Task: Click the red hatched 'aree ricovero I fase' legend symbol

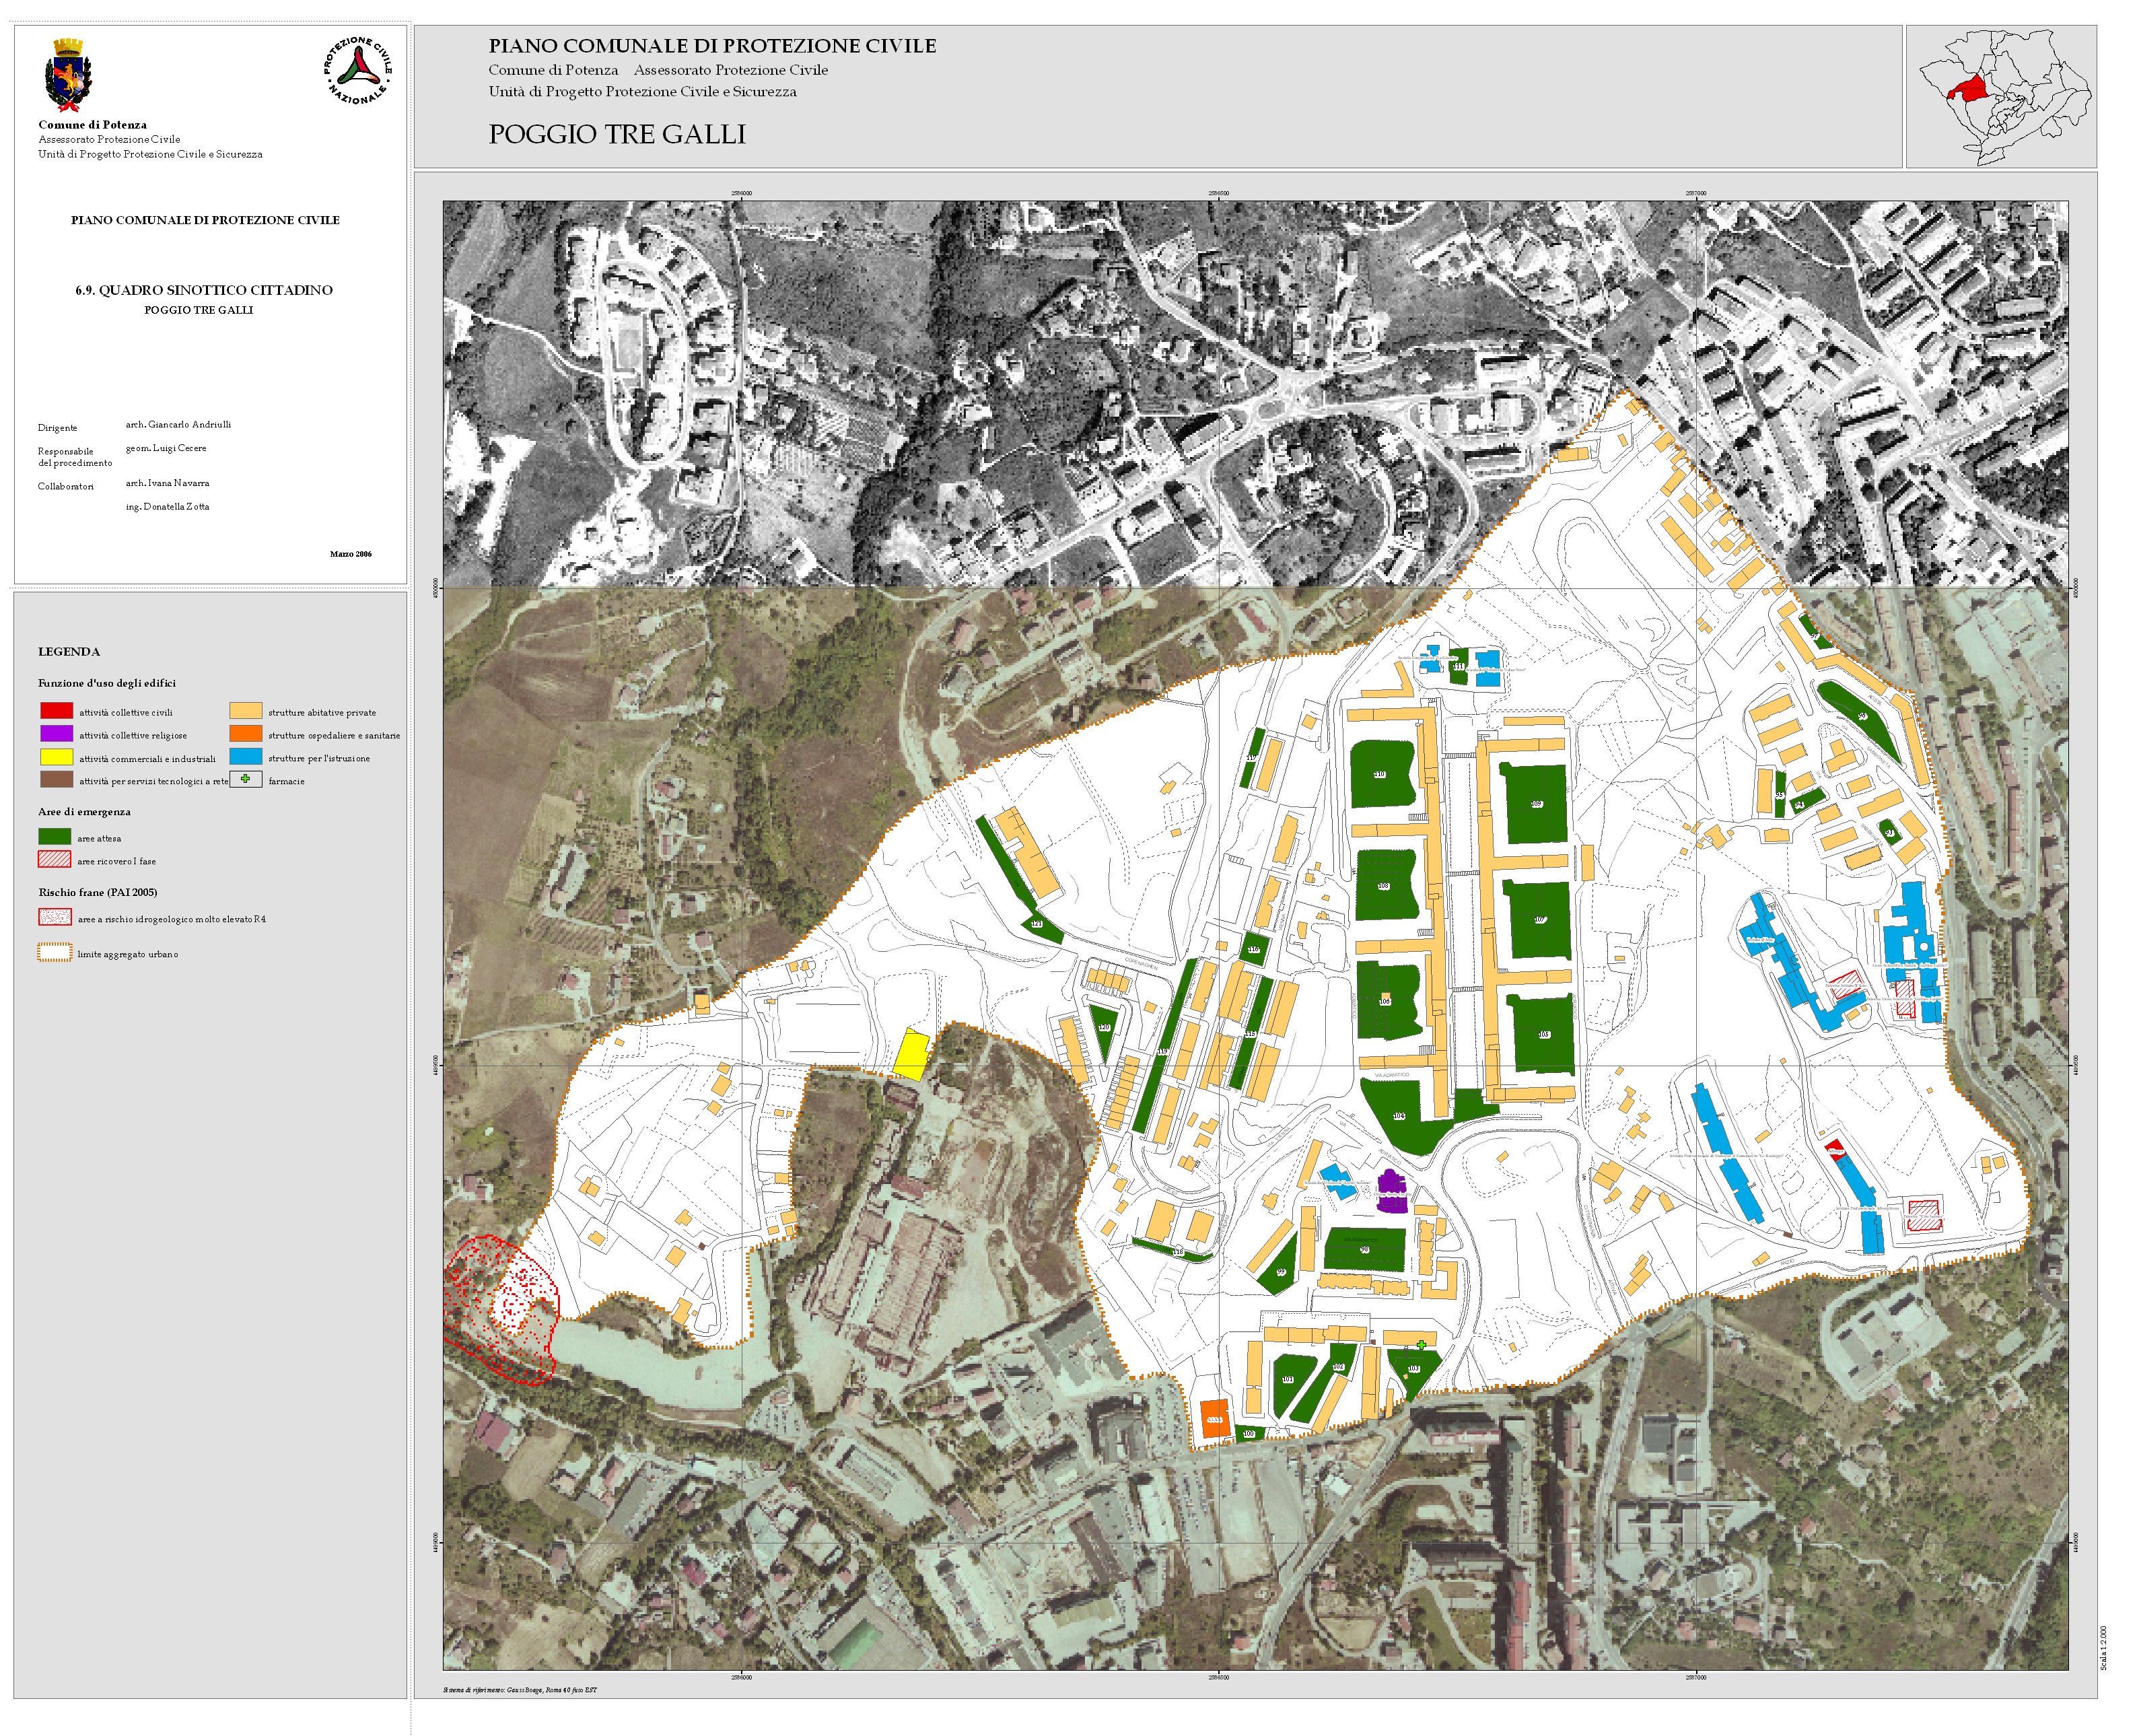Action: click(54, 859)
